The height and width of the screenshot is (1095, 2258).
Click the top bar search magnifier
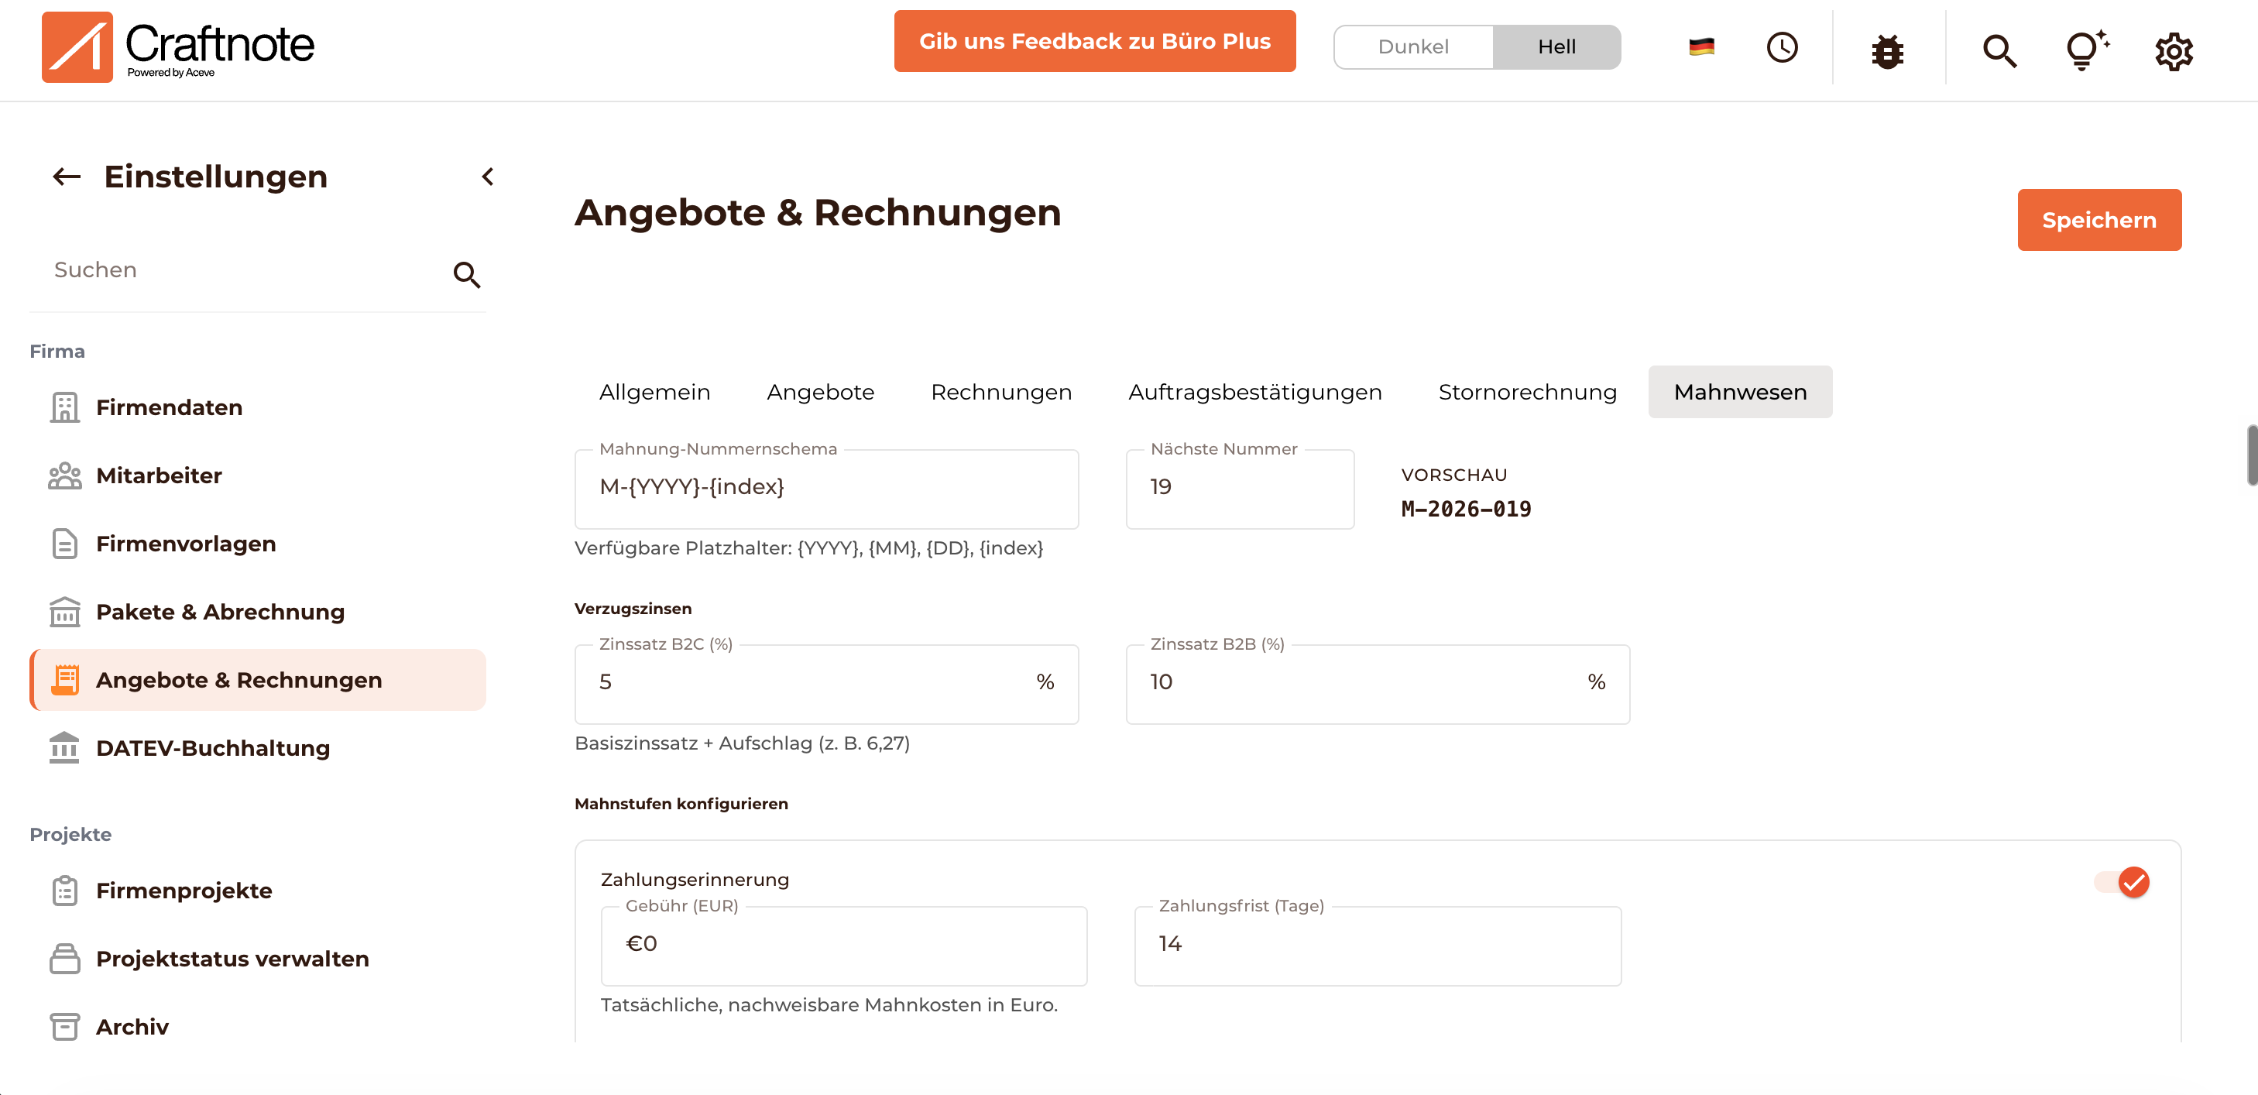(x=1999, y=51)
